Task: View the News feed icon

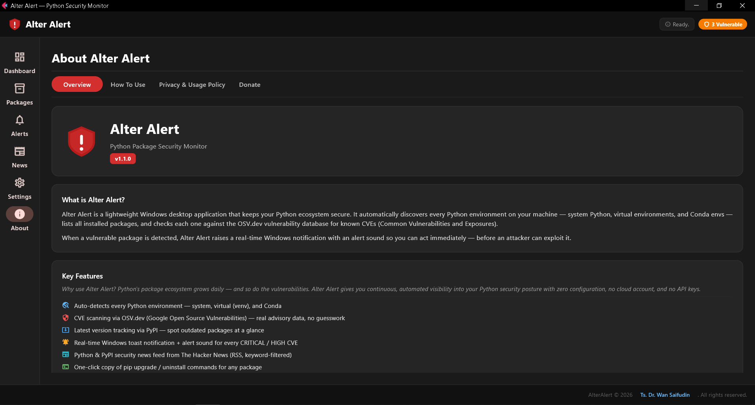Action: pos(20,156)
